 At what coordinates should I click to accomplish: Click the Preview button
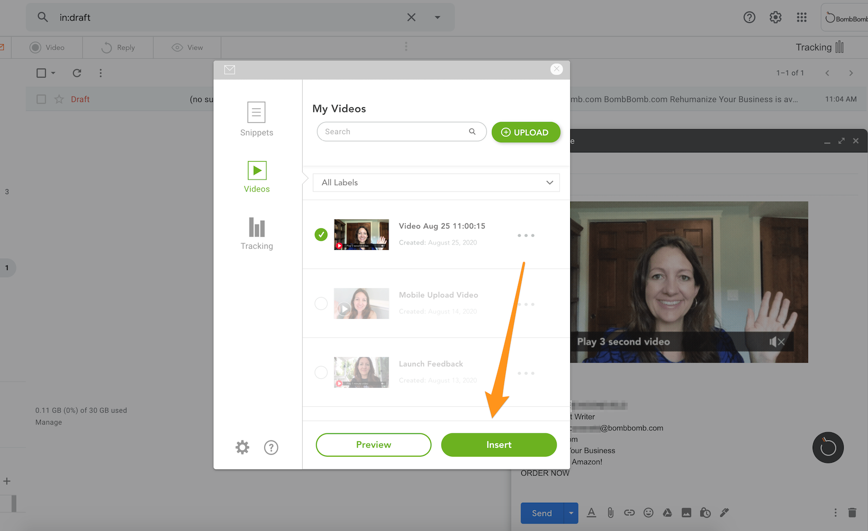click(373, 445)
